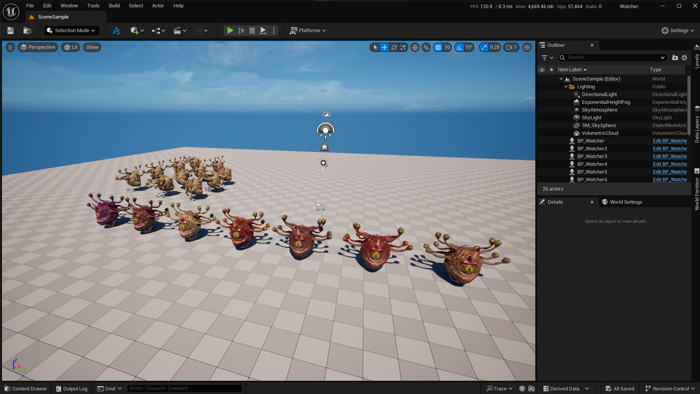Viewport: 700px width, 394px height.
Task: Open Outliner settings gear icon
Action: click(x=684, y=58)
